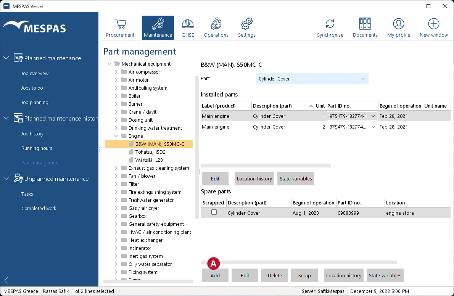Click Edit under Installed parts
The image size is (454, 296).
click(x=215, y=179)
